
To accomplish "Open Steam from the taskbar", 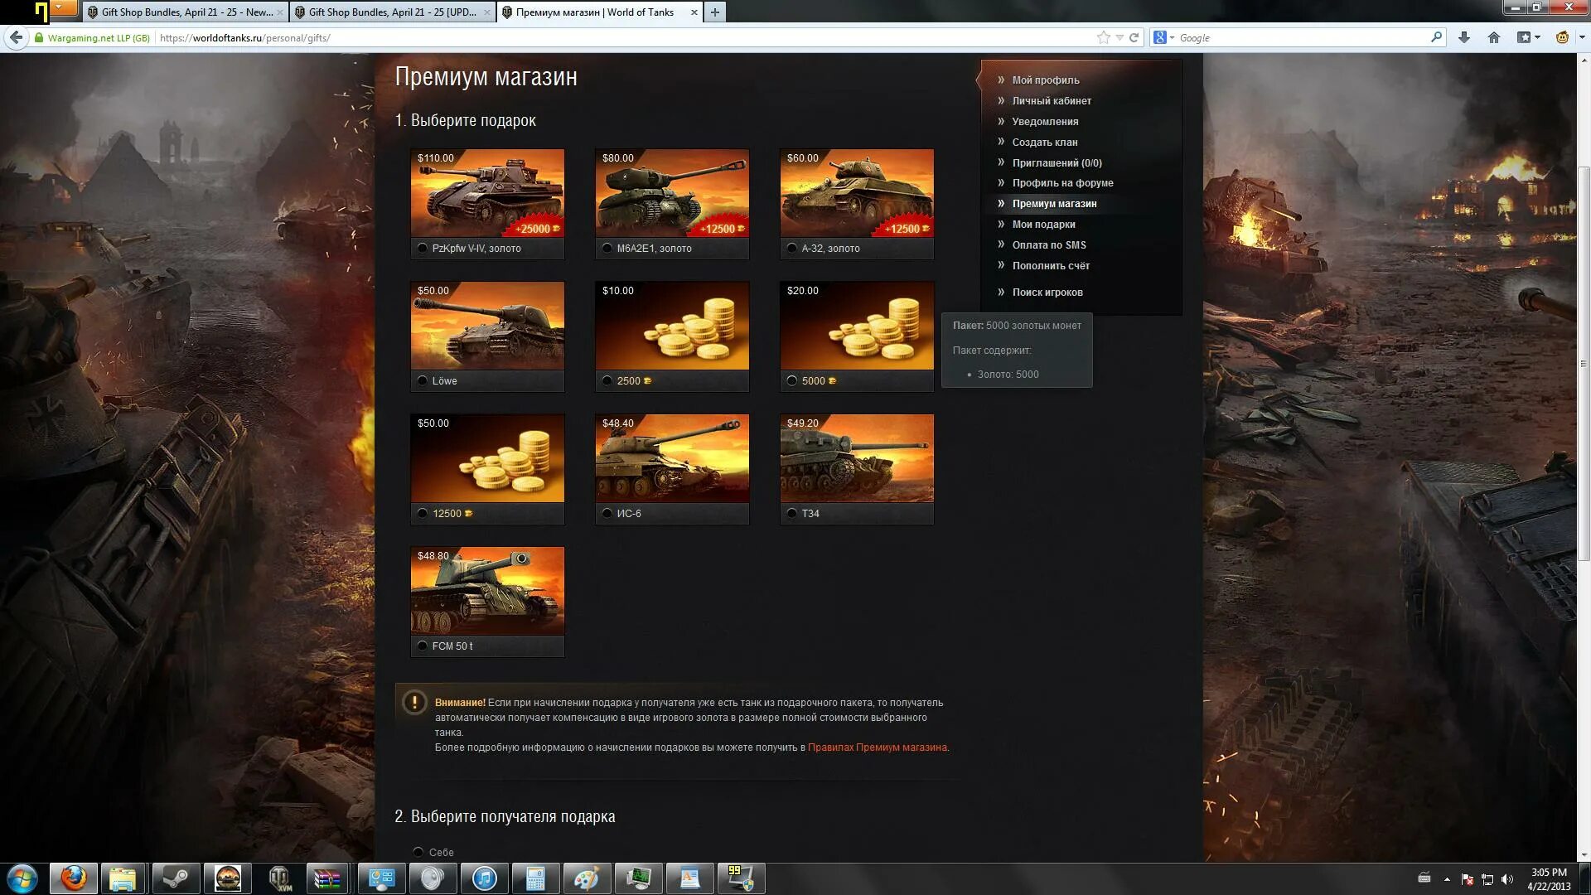I will click(x=176, y=878).
